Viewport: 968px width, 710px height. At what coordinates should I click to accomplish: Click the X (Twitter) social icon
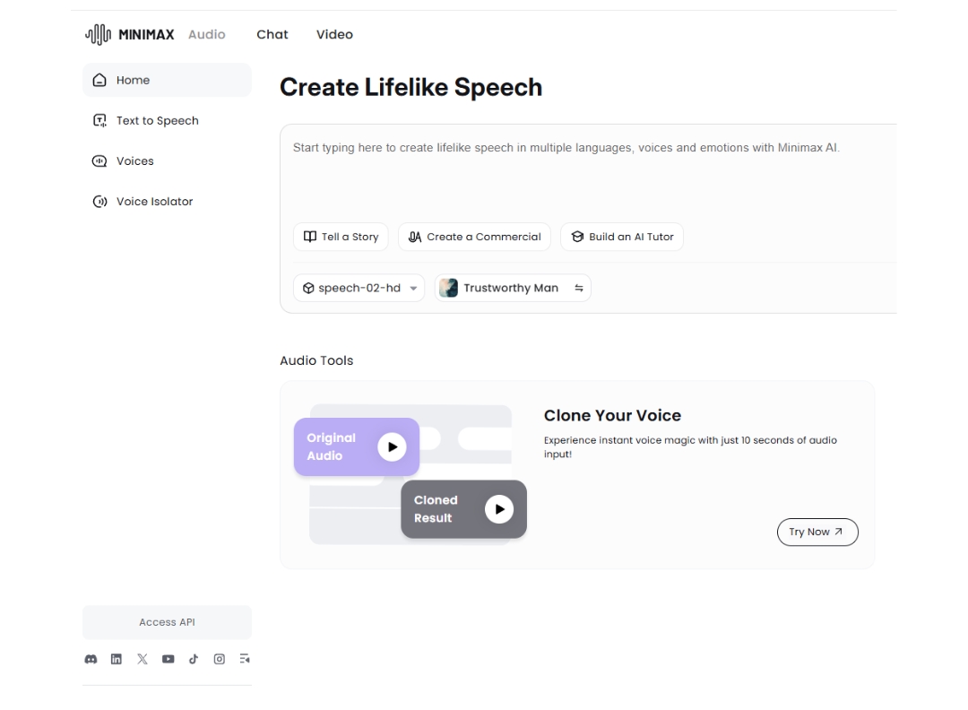pyautogui.click(x=142, y=659)
